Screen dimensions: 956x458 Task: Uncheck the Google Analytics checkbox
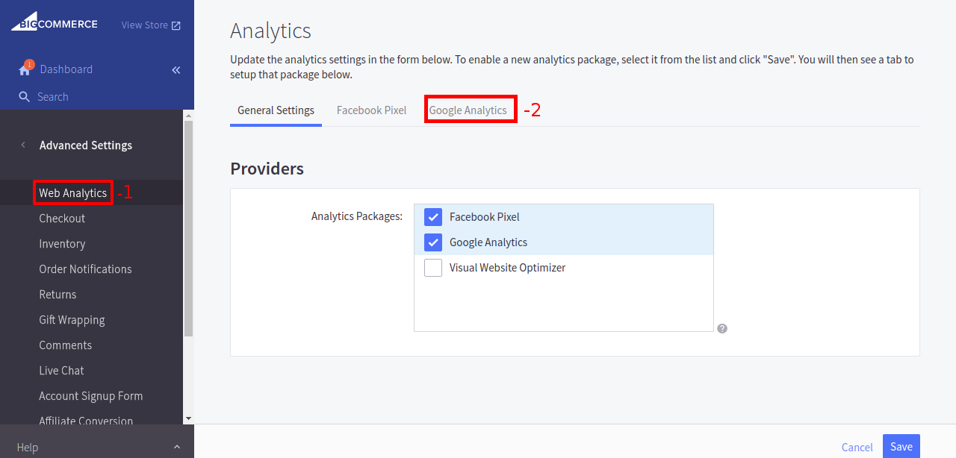(x=433, y=242)
